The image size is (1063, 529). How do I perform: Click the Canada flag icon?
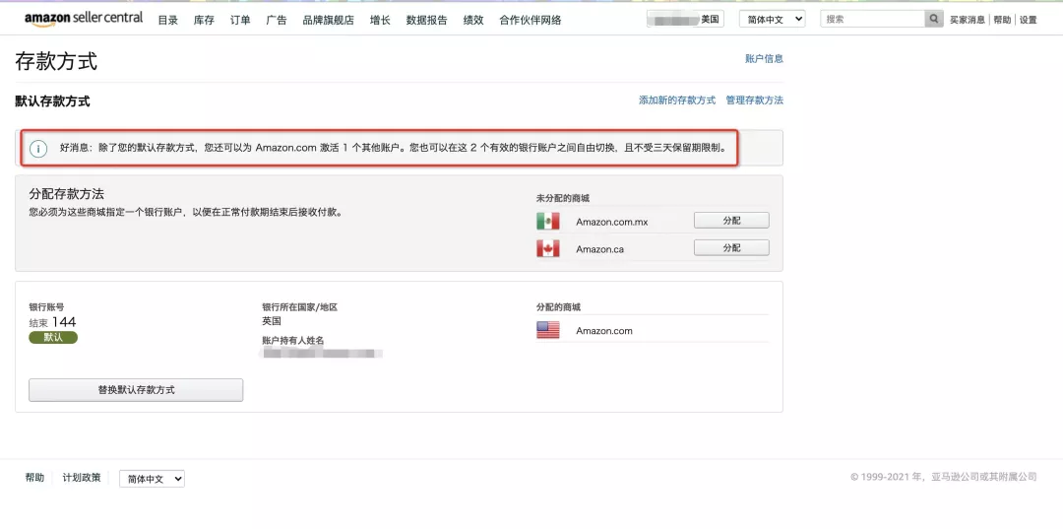(548, 248)
